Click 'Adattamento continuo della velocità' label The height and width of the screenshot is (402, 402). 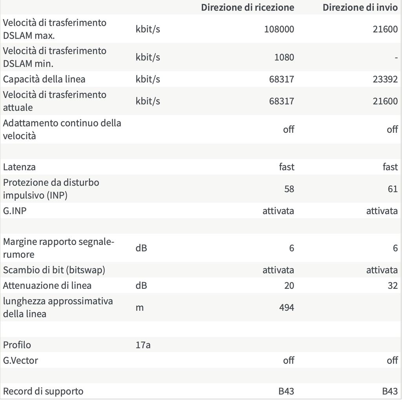click(x=62, y=129)
